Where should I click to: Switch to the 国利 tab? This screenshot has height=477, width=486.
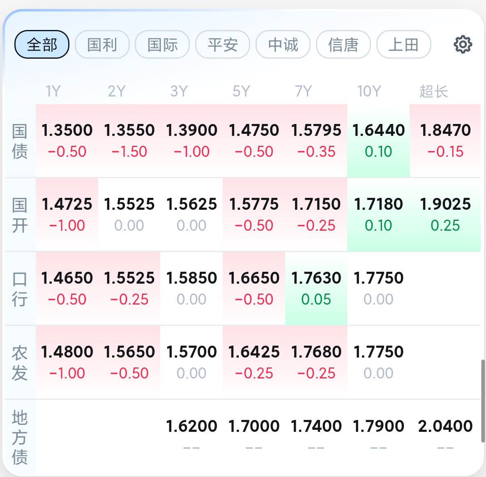coord(102,45)
